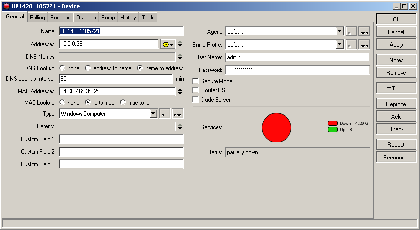View the History tab
This screenshot has height=230, width=420.
tap(128, 18)
